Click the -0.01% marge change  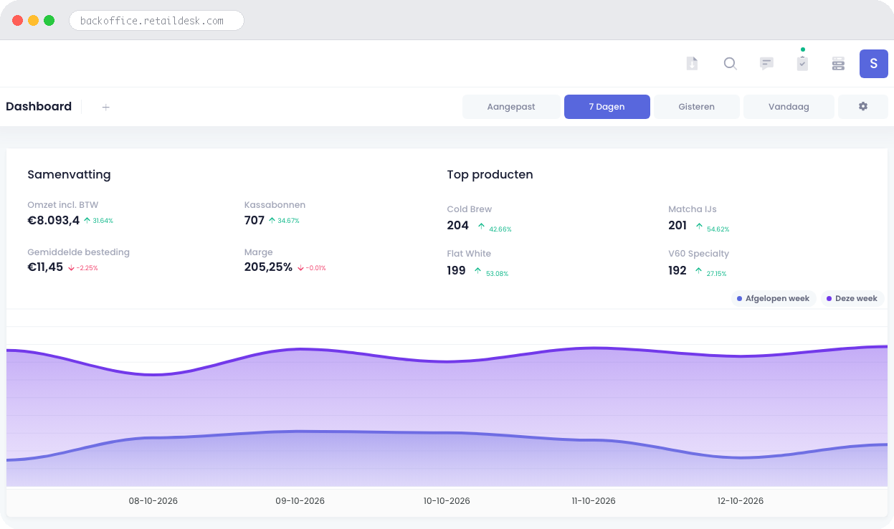[x=315, y=268]
